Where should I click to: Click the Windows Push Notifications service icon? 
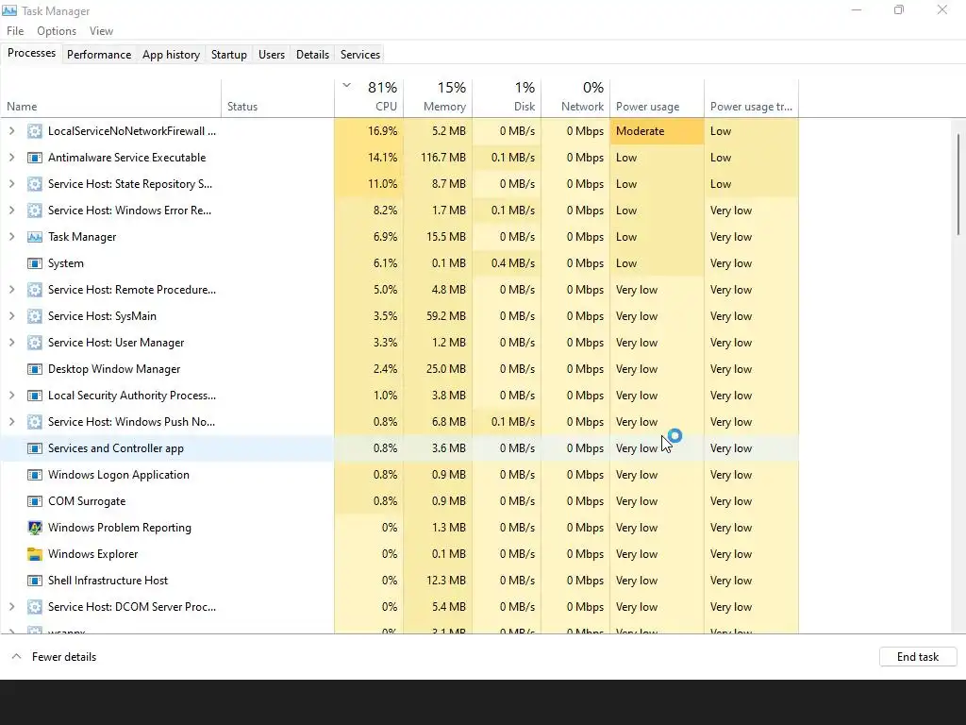[35, 422]
